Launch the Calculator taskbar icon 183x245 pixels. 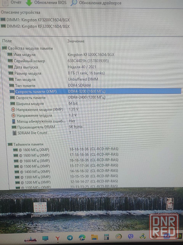click(106, 237)
